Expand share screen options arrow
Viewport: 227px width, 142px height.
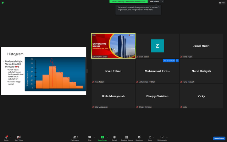click(107, 137)
